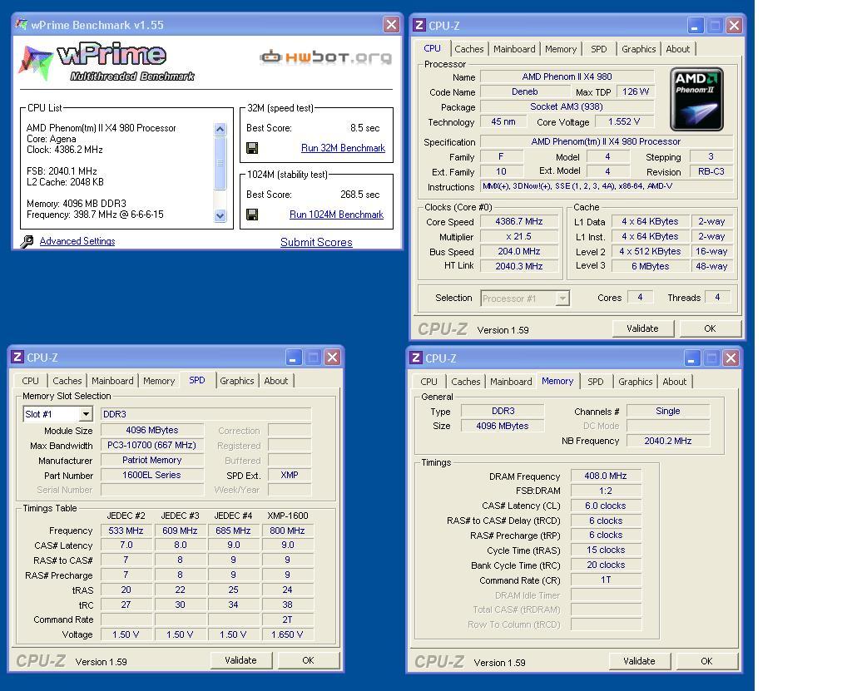Switch to SPD tab in top CPU-Z window
Screen dimensions: 852x691
tap(599, 49)
